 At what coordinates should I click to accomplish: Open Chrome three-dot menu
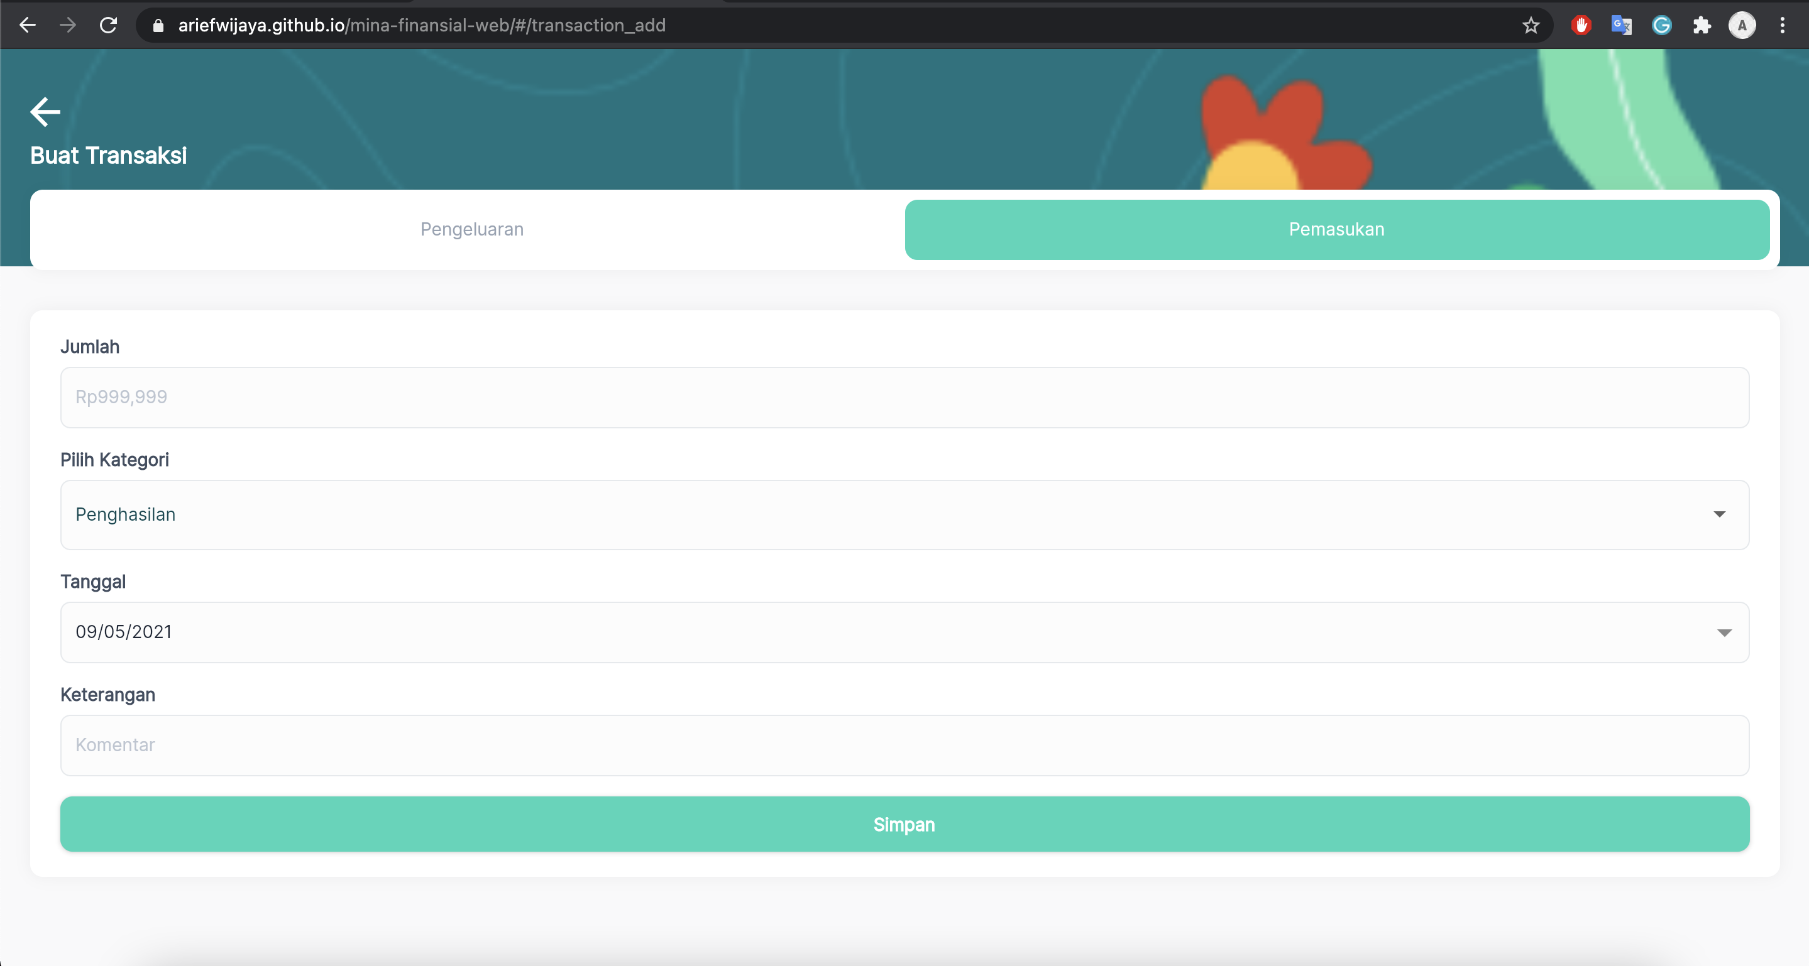tap(1783, 25)
